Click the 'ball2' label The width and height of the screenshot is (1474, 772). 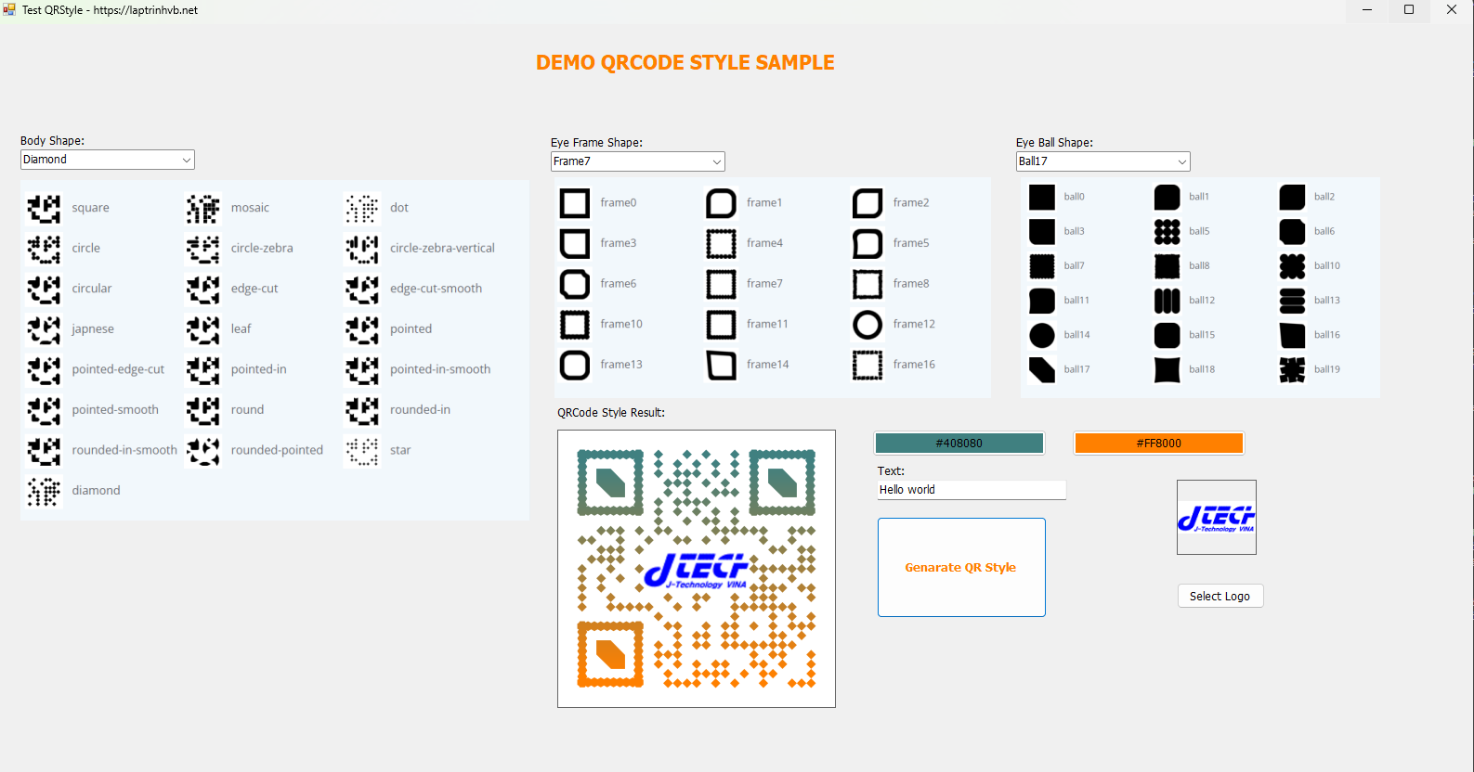click(x=1324, y=197)
